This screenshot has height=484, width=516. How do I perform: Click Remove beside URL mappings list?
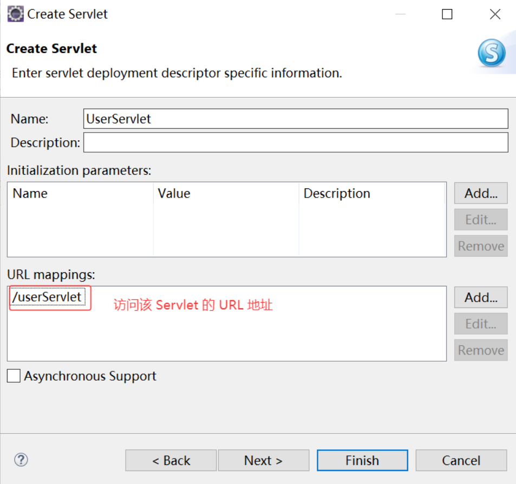tap(481, 350)
